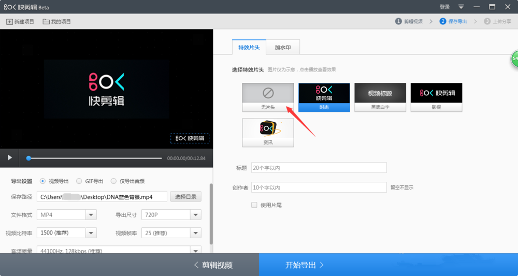Viewport: 518px width, 276px height.
Task: Click the 选择特效片头 heading
Action: [248, 70]
